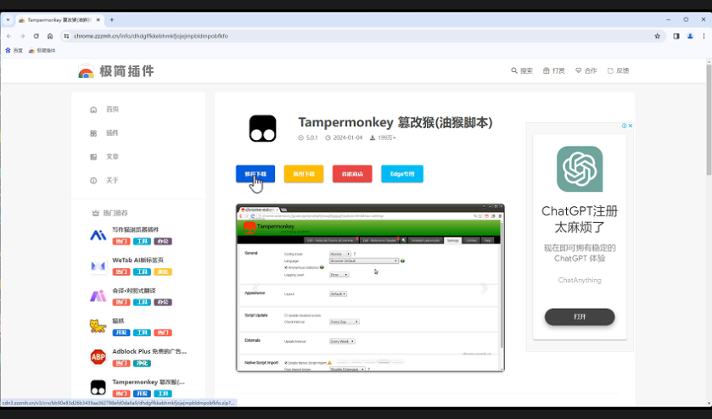Open the Chrome three-dot menu
Viewport: 712px width, 419px height.
[x=704, y=36]
